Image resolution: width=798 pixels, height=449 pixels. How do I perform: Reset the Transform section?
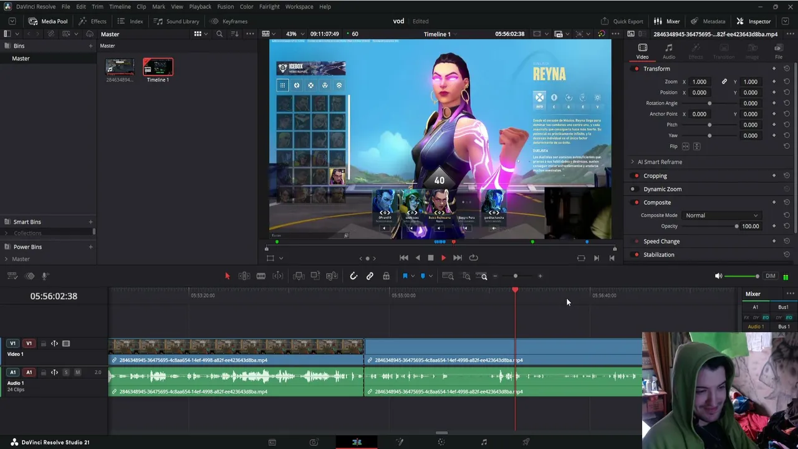[787, 69]
